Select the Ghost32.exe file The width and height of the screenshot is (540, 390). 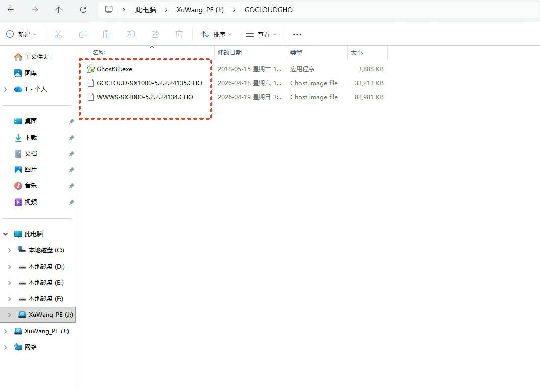(x=114, y=69)
